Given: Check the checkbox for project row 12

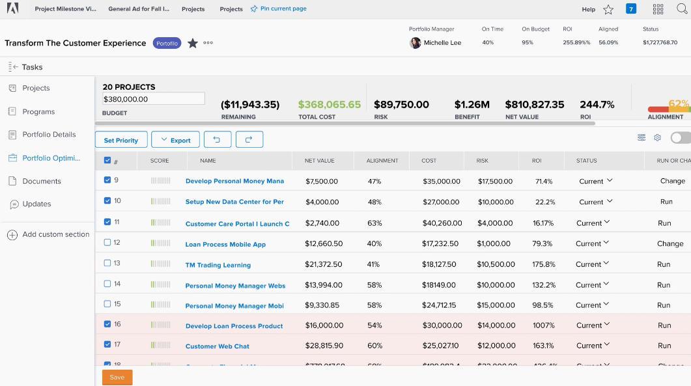Looking at the screenshot, I should [x=107, y=243].
